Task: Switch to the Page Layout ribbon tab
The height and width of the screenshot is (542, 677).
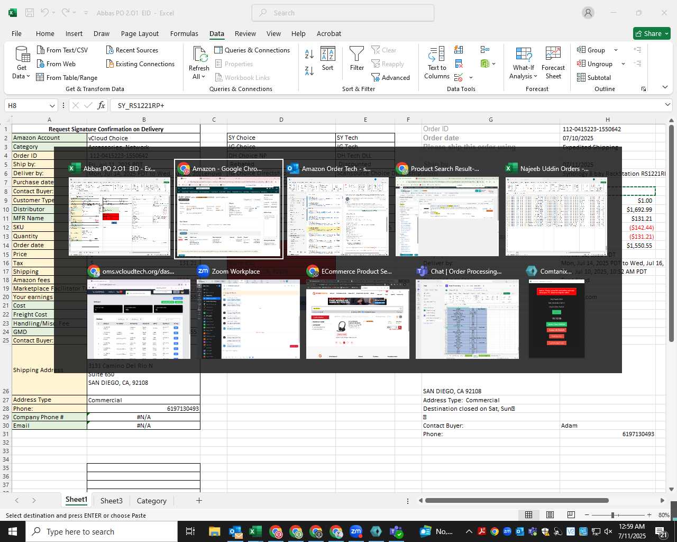Action: 140,33
